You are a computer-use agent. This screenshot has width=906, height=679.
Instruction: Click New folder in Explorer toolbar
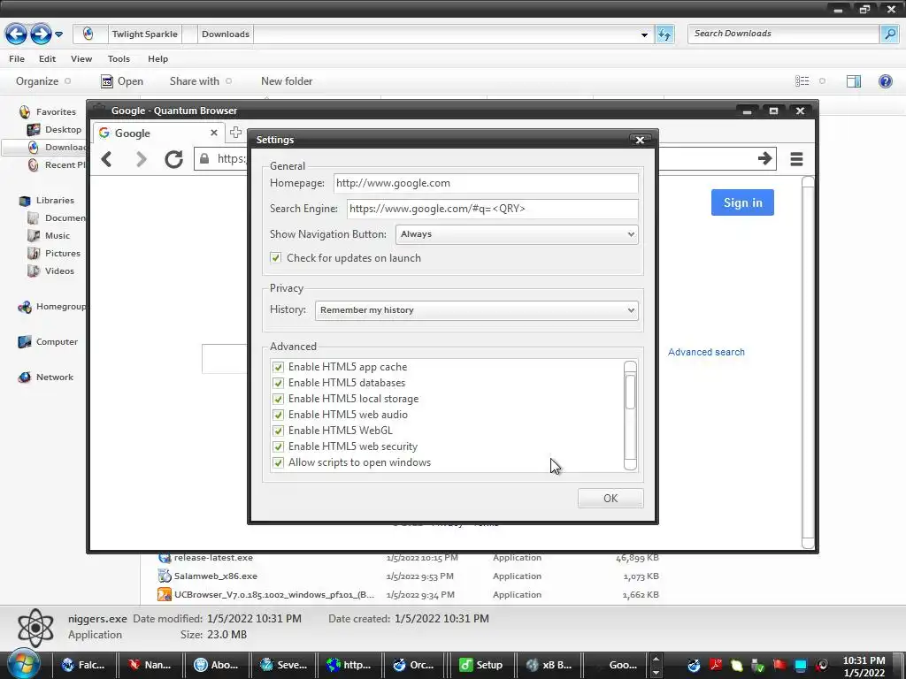coord(287,81)
